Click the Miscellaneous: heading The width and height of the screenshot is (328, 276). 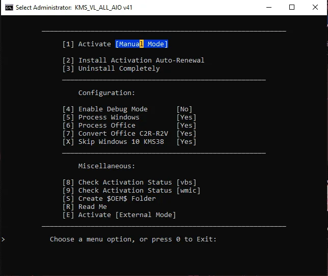[x=106, y=166]
